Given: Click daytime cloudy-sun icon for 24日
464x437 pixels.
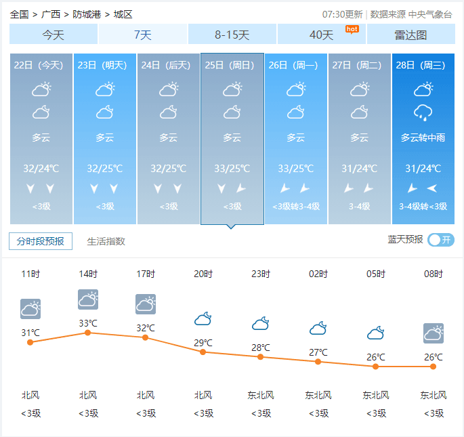Looking at the screenshot, I should click(x=169, y=89).
